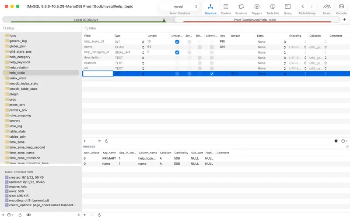Image resolution: width=350 pixels, height=218 pixels.
Task: Open Extra dropdown for url field
Action: coord(285,68)
